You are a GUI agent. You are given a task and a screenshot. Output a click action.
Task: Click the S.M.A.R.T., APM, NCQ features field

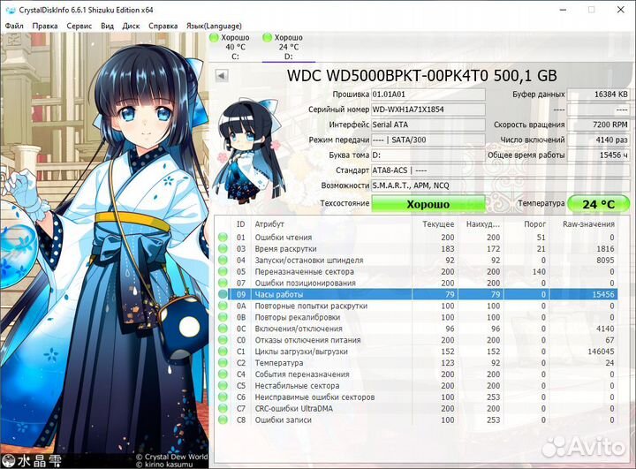click(x=501, y=185)
